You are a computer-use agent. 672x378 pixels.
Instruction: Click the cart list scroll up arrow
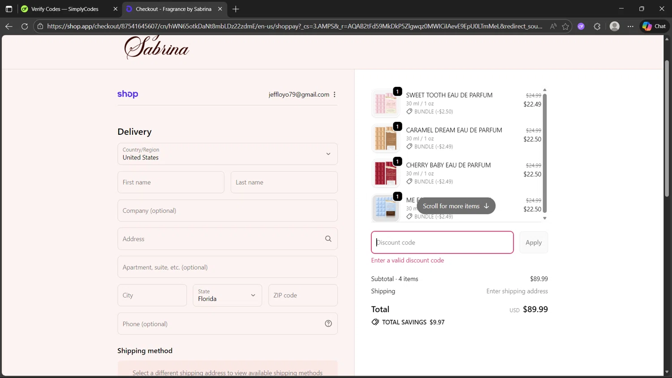click(545, 90)
